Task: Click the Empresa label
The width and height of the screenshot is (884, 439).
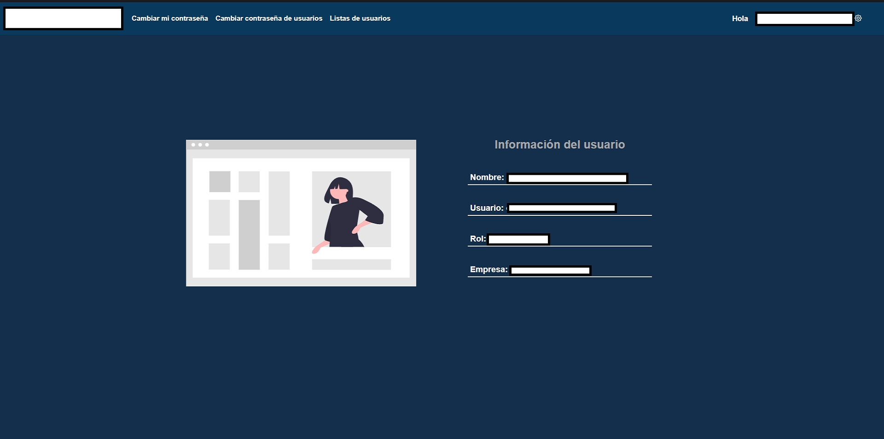Action: [489, 270]
